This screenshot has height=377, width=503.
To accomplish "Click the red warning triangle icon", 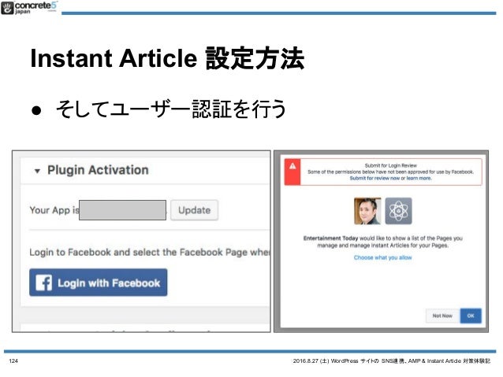I will pos(292,166).
